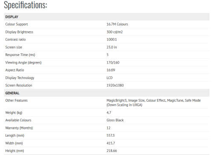Click the Warranty (Months) label

coord(19,128)
